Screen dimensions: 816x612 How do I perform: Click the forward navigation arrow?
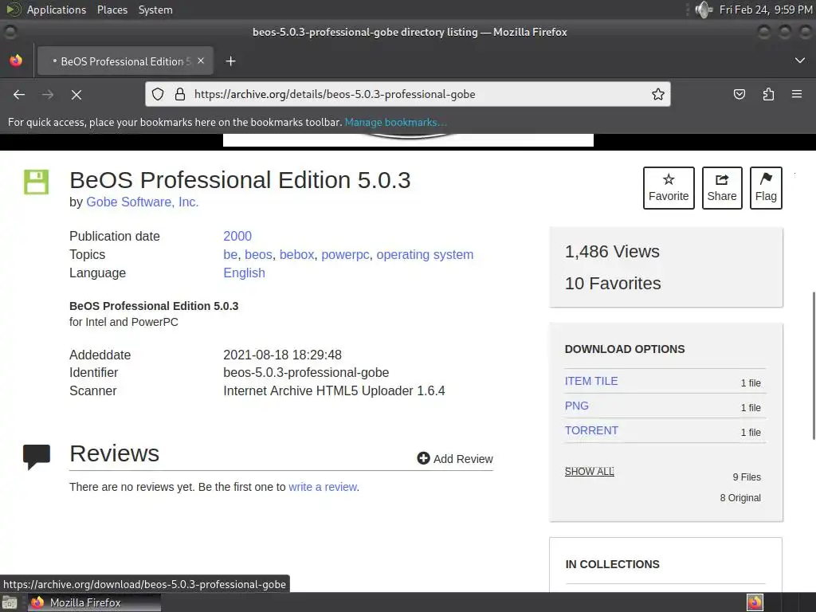[x=48, y=95]
